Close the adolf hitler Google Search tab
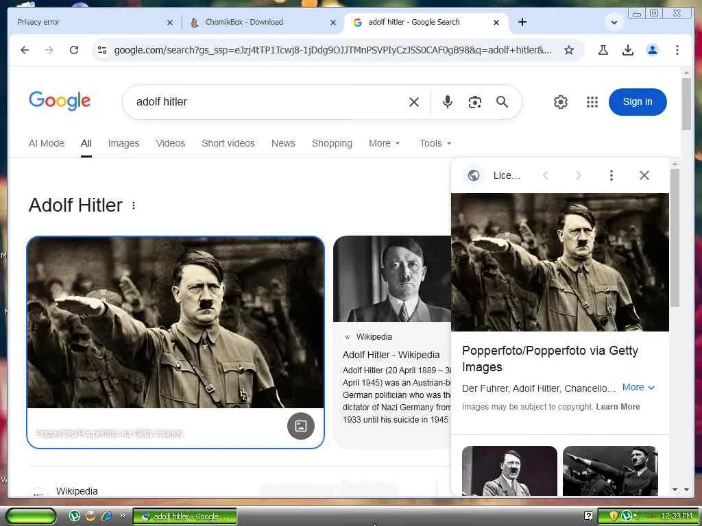The height and width of the screenshot is (526, 702). tap(496, 23)
